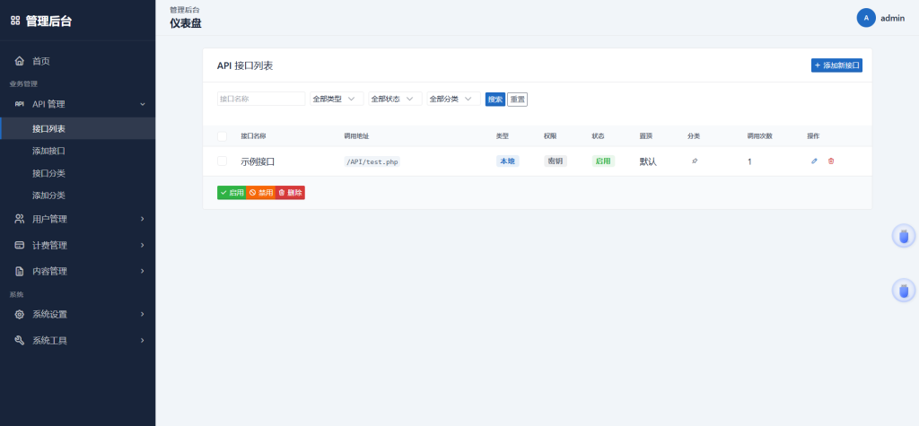
Task: Click the document icon beside 内容管理
Action: point(20,272)
